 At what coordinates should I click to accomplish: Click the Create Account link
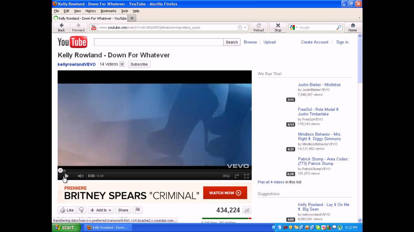tap(315, 42)
